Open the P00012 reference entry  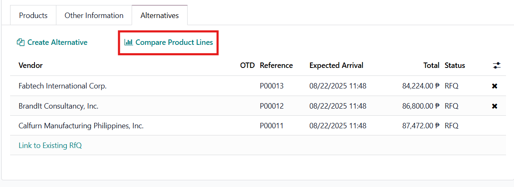272,106
